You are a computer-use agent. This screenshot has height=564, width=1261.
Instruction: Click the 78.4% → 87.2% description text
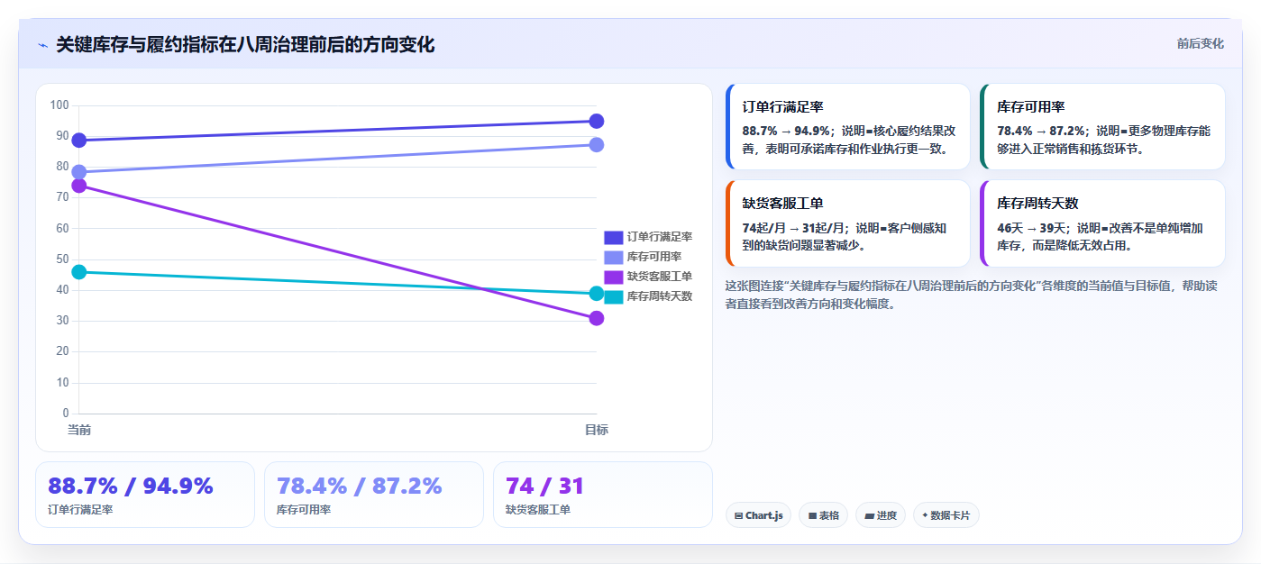coord(1103,140)
